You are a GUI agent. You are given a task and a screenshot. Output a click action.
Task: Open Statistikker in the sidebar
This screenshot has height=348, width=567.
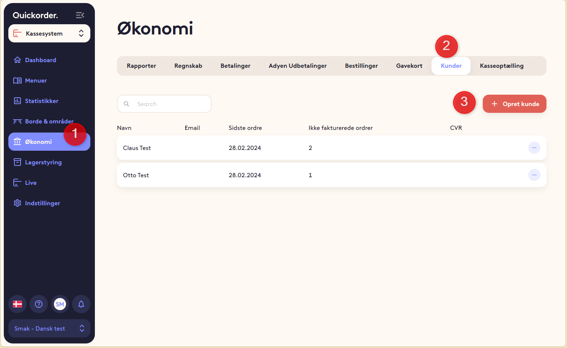click(41, 101)
